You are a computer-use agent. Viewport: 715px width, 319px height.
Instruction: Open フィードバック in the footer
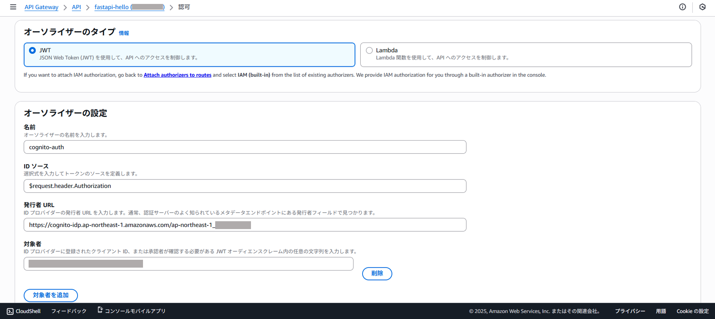tap(69, 311)
